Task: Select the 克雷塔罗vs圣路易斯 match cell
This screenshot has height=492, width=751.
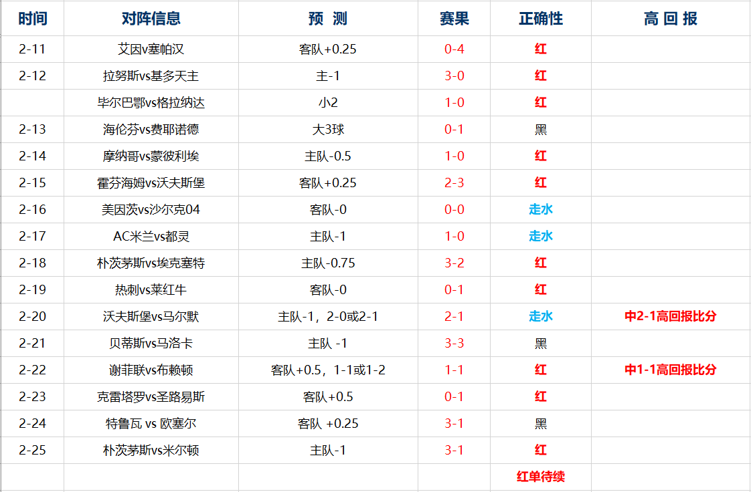Action: click(151, 397)
